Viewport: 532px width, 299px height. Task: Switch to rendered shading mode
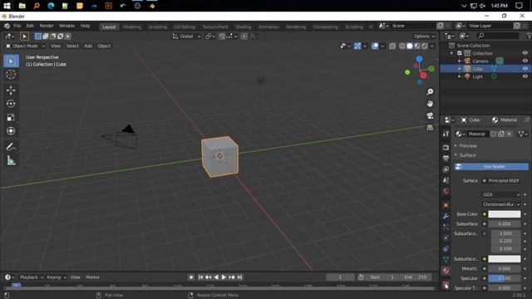(x=425, y=47)
